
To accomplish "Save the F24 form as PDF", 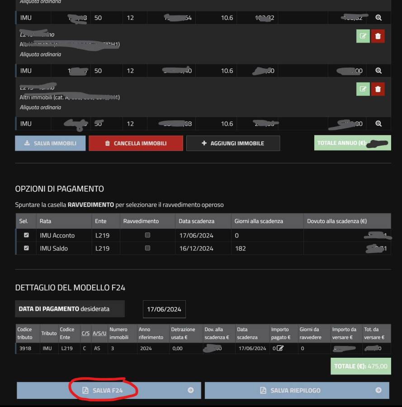I will pyautogui.click(x=109, y=390).
